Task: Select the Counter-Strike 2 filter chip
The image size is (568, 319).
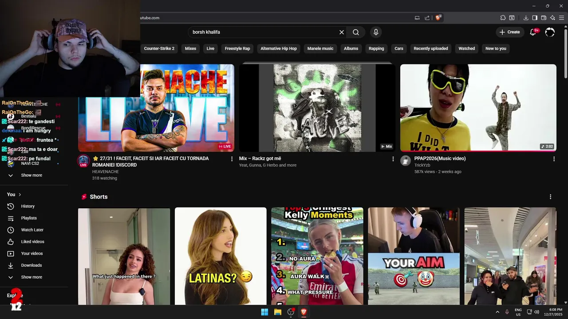Action: click(x=159, y=48)
